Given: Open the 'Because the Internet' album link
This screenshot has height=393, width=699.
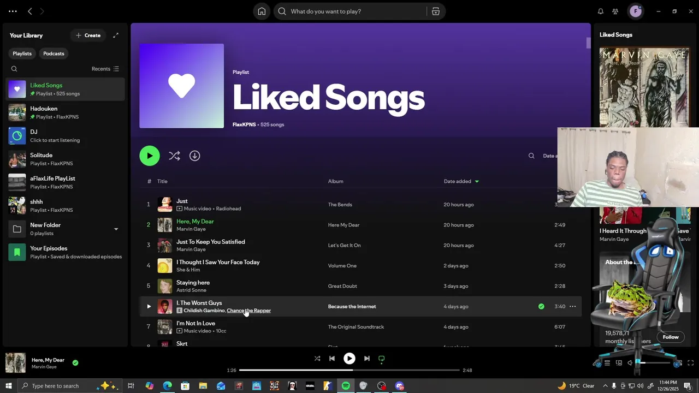Looking at the screenshot, I should (352, 306).
